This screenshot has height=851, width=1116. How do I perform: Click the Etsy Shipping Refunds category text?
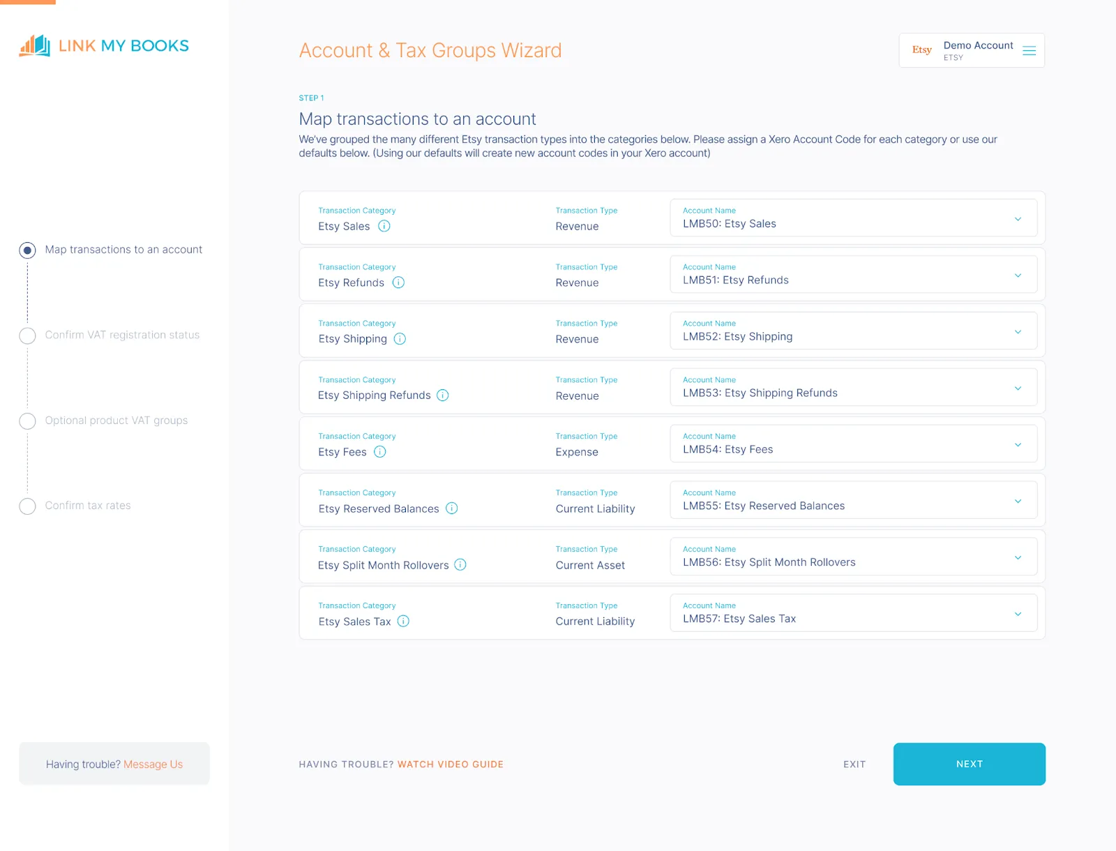click(375, 396)
